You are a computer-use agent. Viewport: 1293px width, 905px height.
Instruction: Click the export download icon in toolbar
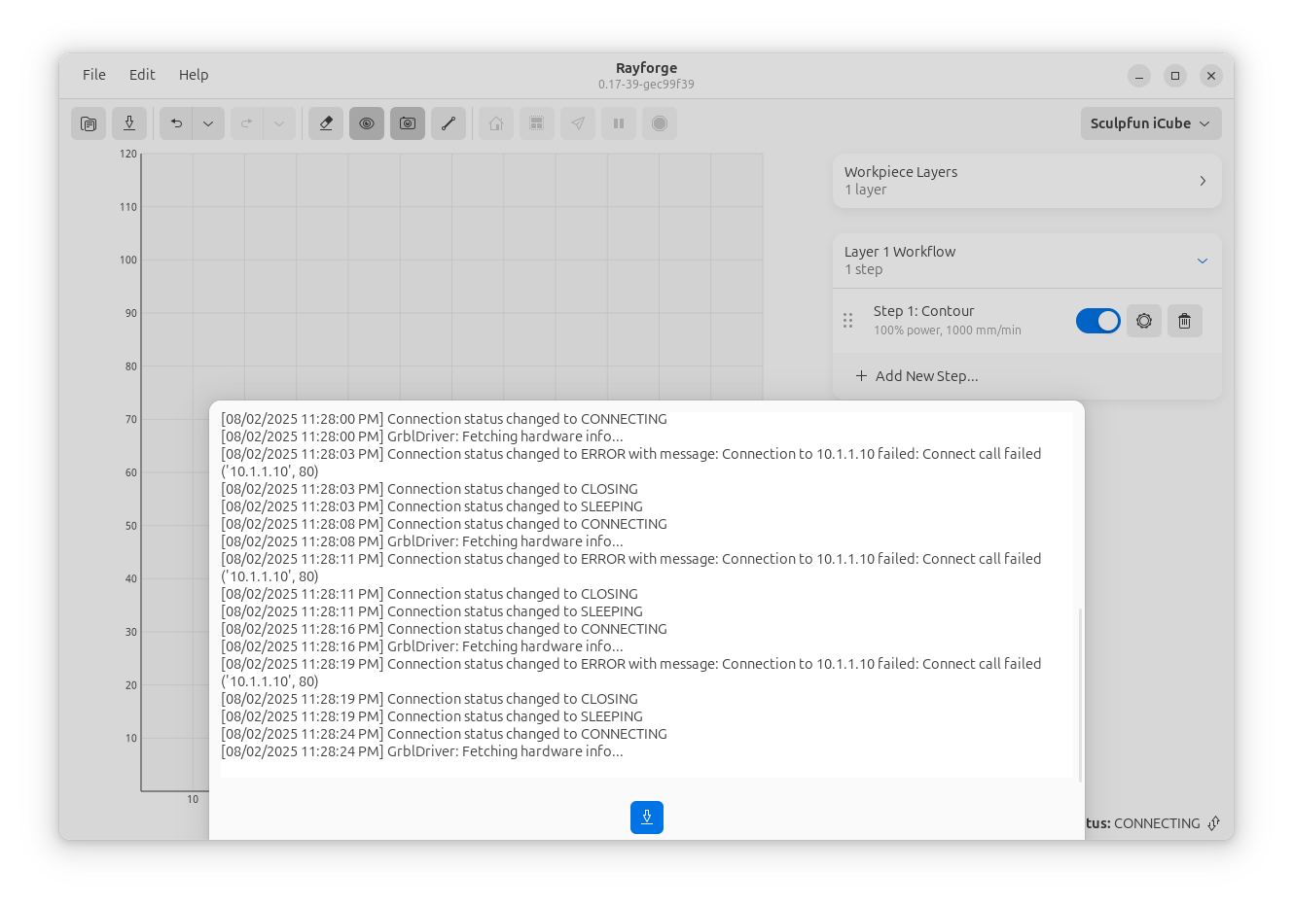(129, 123)
